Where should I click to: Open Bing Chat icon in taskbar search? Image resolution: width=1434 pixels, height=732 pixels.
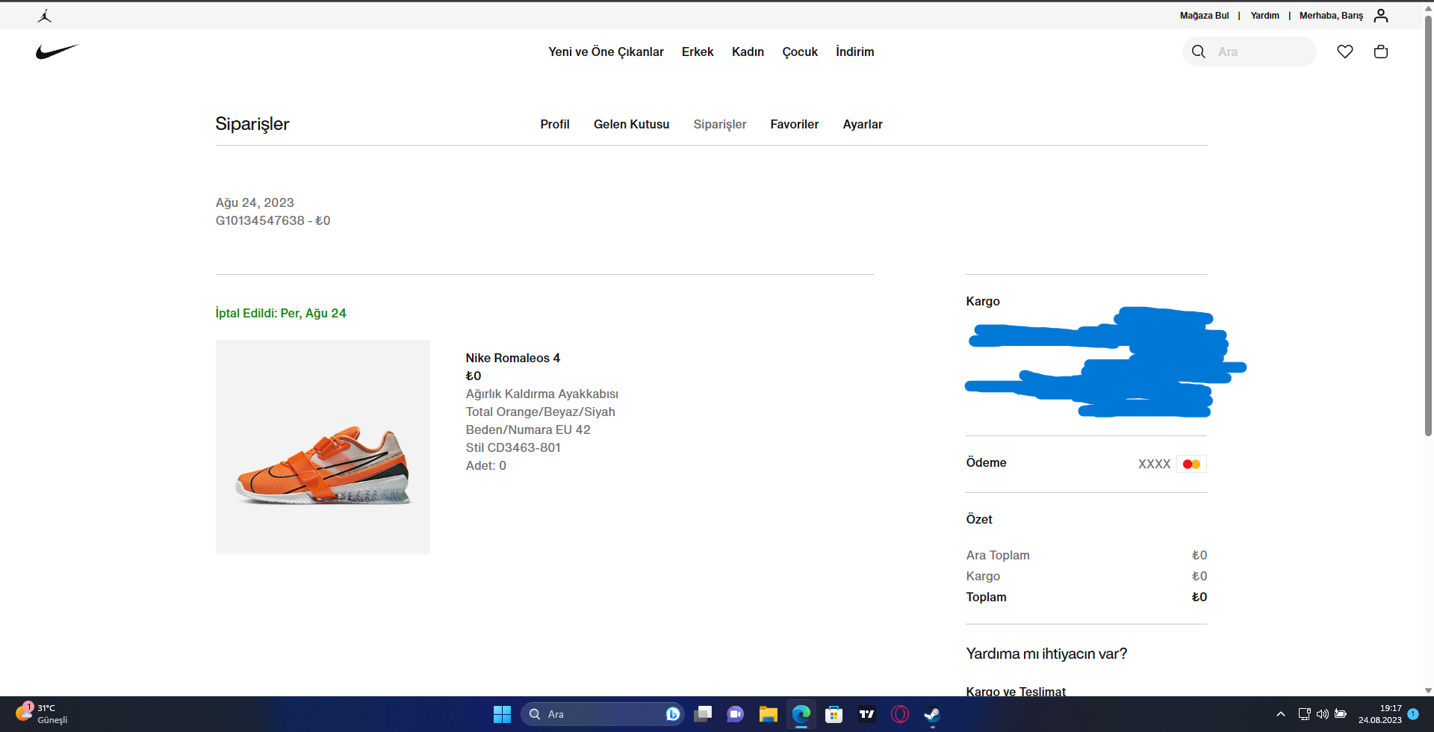pyautogui.click(x=673, y=714)
